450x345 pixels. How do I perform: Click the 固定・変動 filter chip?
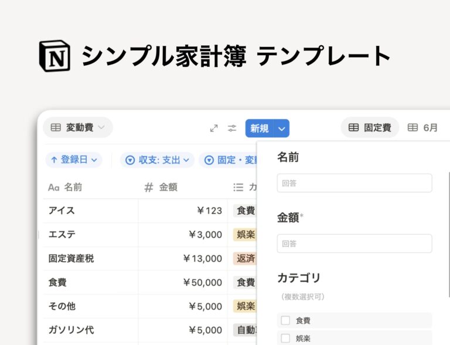click(x=228, y=160)
